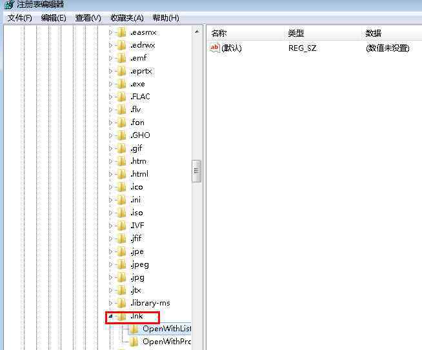Click the tree pane vertical scrollbar thumb
This screenshot has height=350, width=422.
coord(197,171)
